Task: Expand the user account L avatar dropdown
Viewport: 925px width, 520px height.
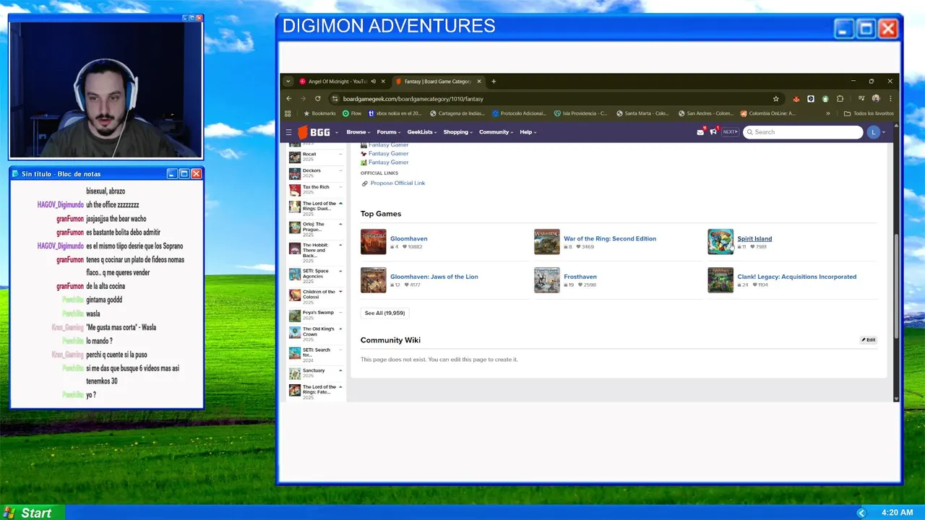Action: (x=877, y=132)
